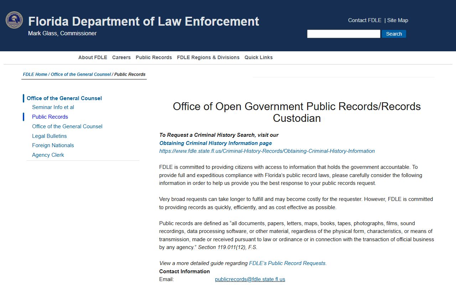
Task: Open Foreign Nationals sidebar link
Action: 53,145
